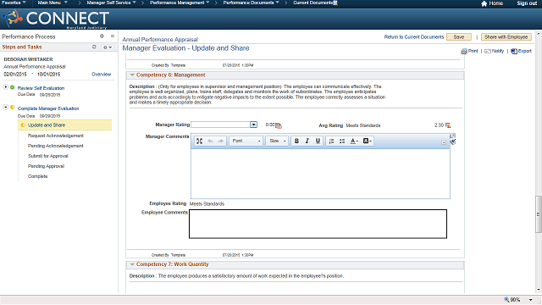Undo last edit in comments toolbar

(210, 141)
